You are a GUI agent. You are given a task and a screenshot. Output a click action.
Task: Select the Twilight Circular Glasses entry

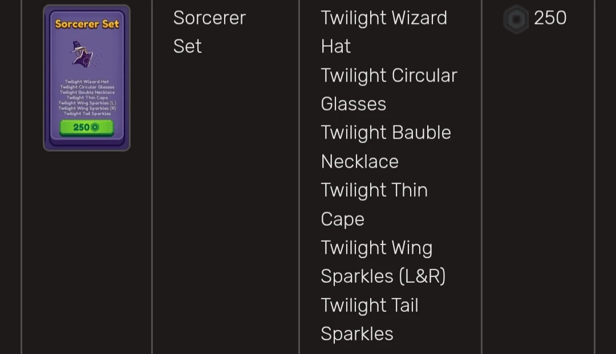[x=388, y=89]
